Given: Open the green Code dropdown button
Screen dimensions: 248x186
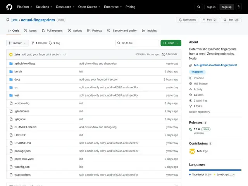Looking at the screenshot, I should 171,43.
